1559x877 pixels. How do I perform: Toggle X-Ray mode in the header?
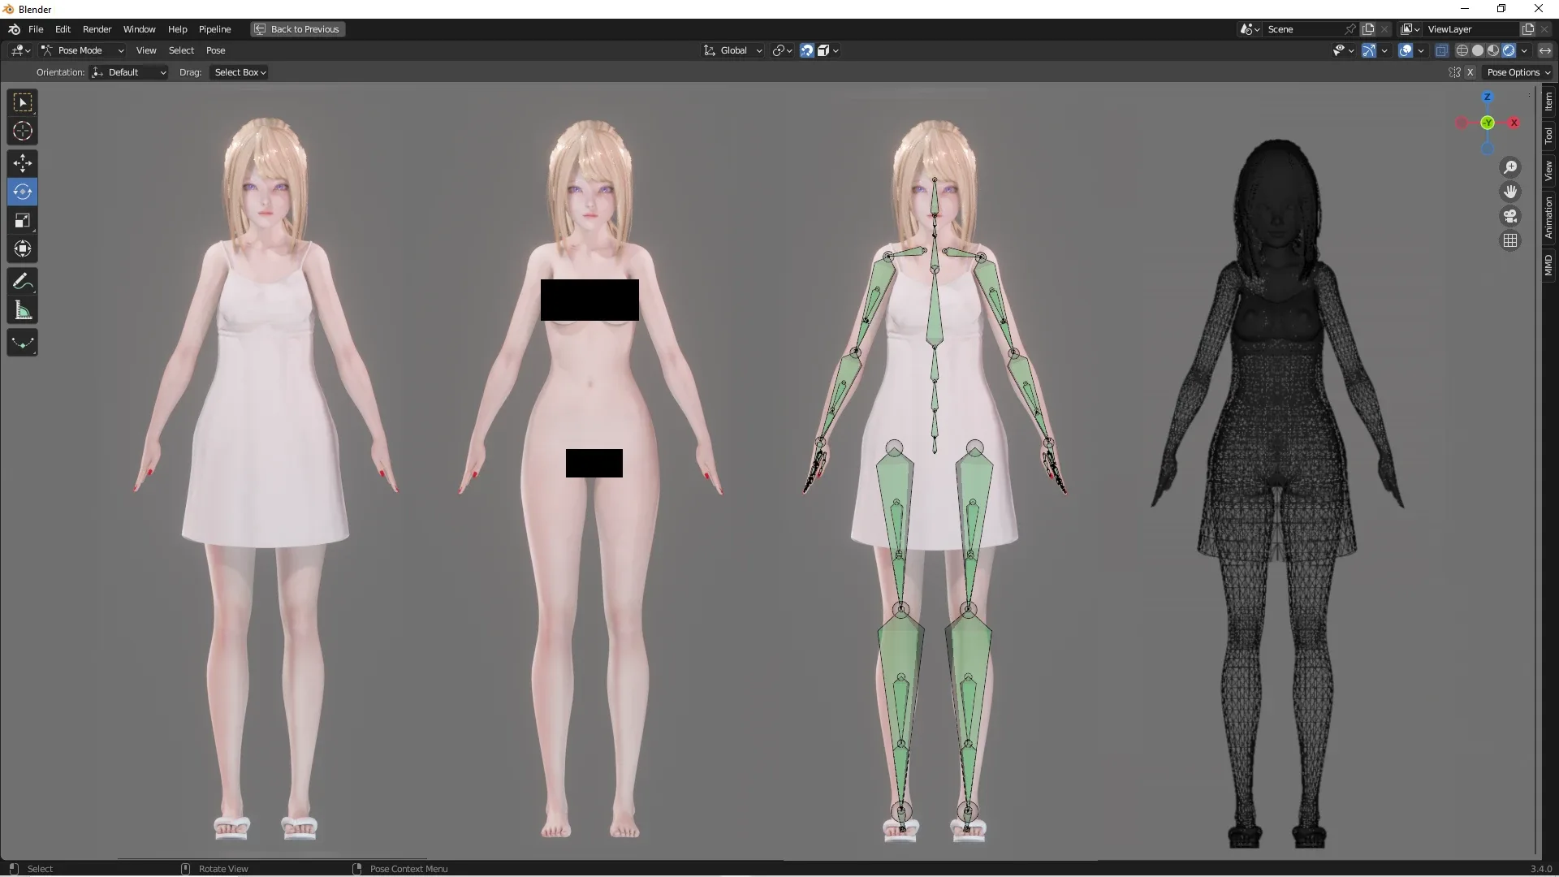click(1442, 50)
